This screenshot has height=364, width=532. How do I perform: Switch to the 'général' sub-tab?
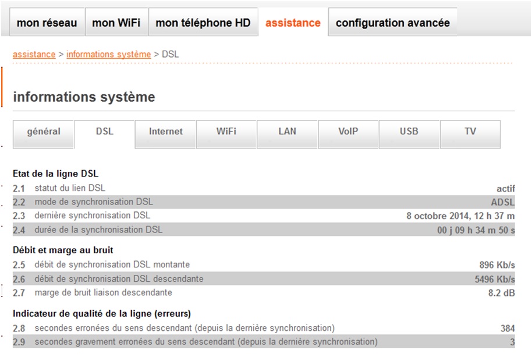point(44,132)
